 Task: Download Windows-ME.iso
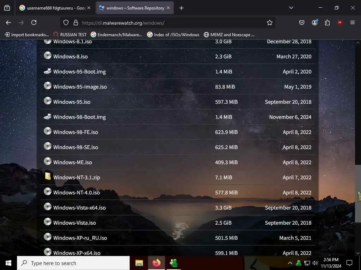[73, 162]
